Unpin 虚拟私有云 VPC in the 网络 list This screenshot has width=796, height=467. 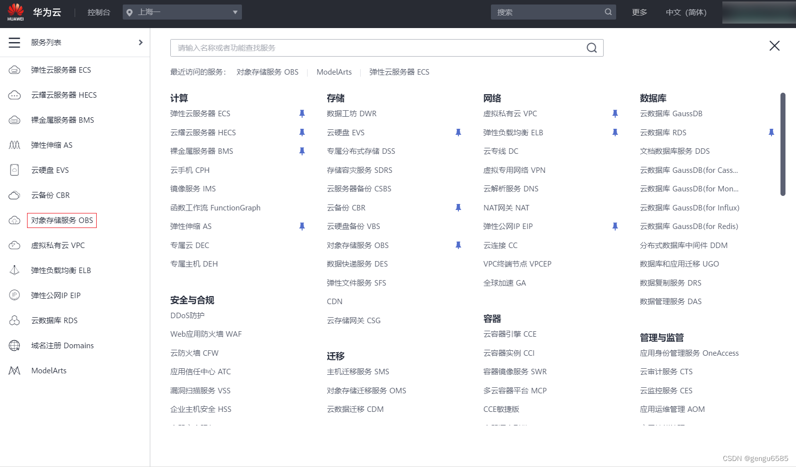click(615, 114)
